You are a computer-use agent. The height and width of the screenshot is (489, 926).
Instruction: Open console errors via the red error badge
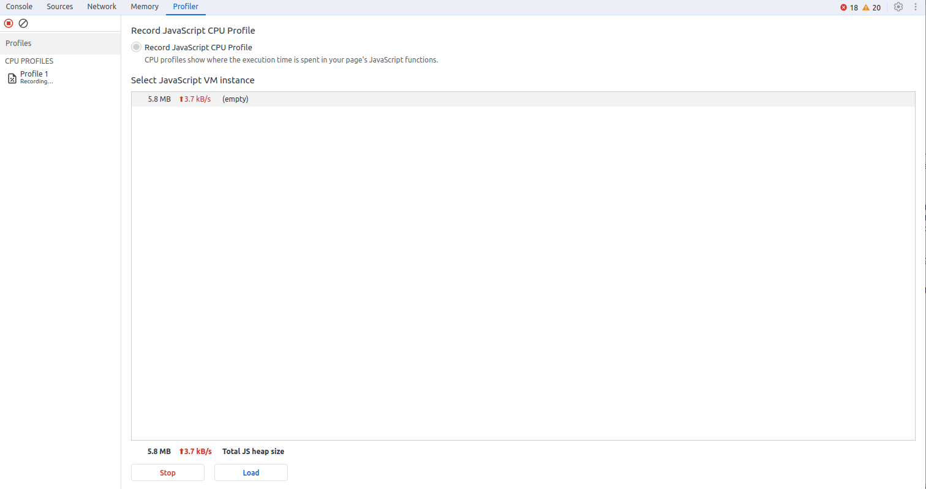click(843, 7)
